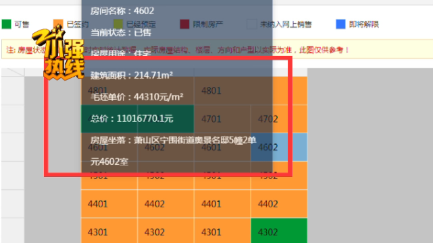433x243 pixels.
Task: Select room cell 4702
Action: [279, 119]
